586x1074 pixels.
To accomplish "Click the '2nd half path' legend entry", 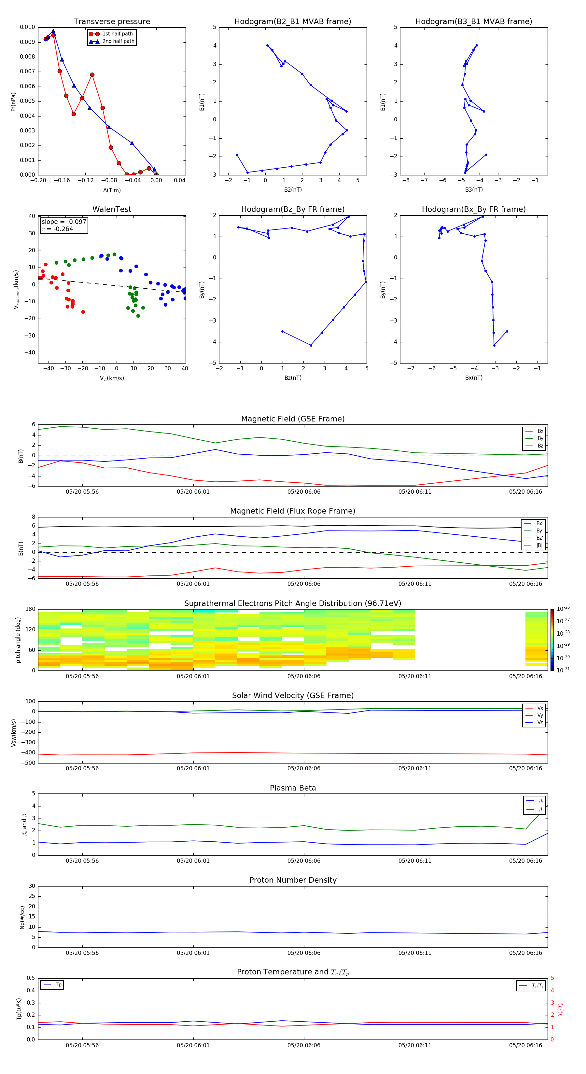I will point(112,41).
